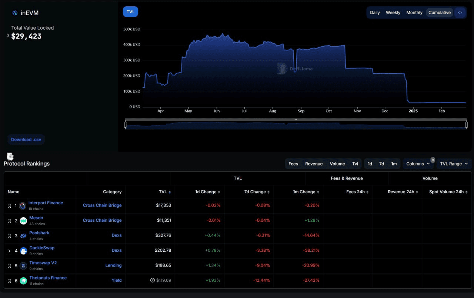Toggle the TVL chart metric button
The image size is (474, 298).
tap(130, 12)
